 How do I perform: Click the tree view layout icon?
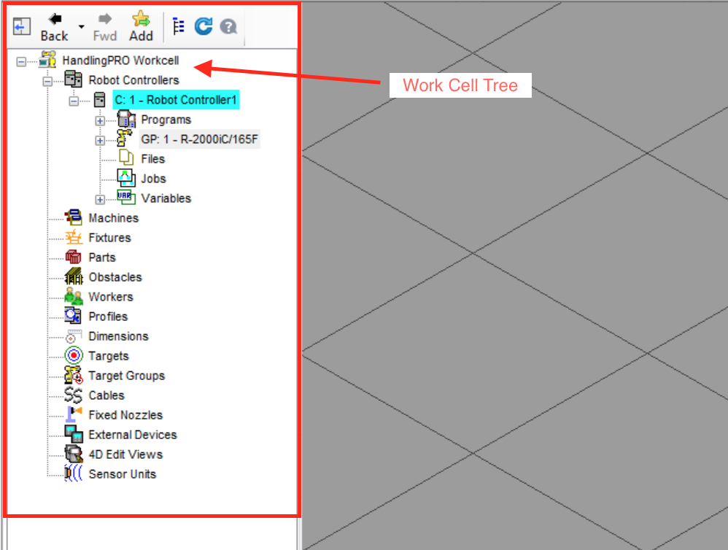pyautogui.click(x=178, y=26)
